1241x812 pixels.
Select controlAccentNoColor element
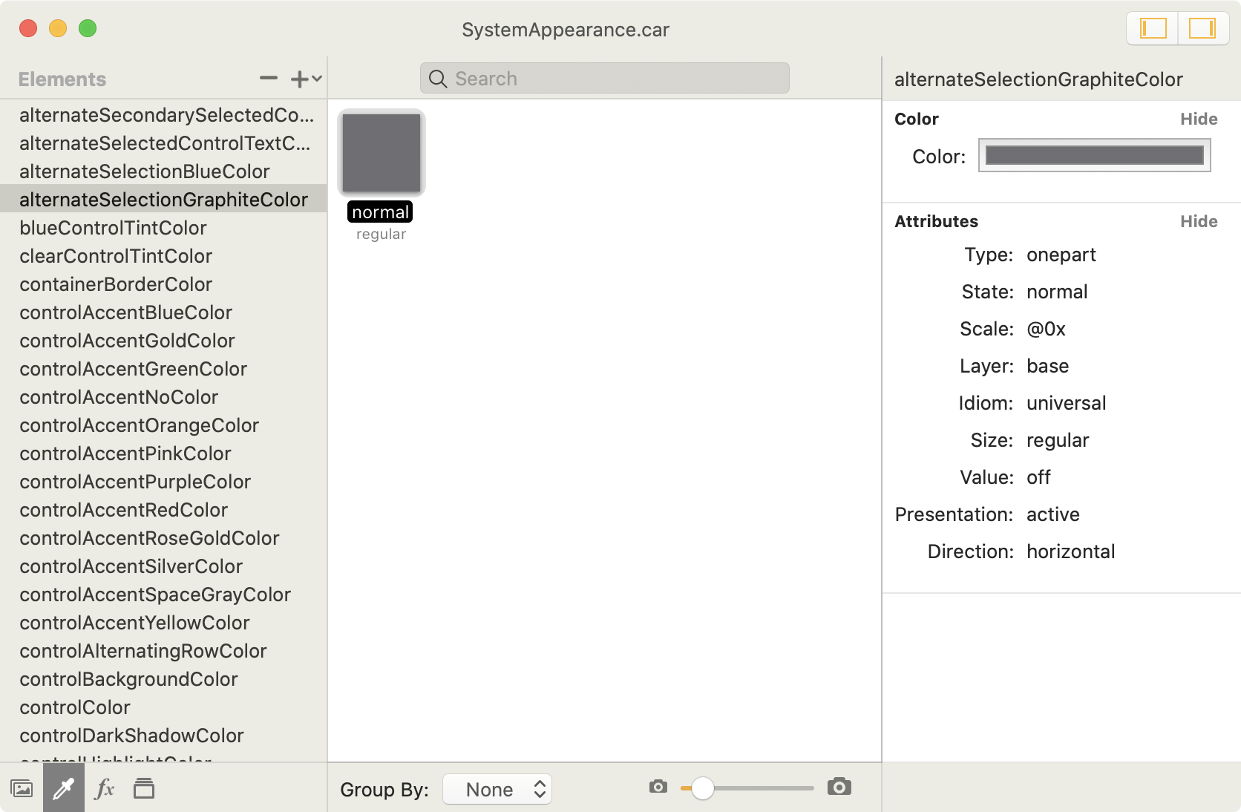tap(163, 397)
